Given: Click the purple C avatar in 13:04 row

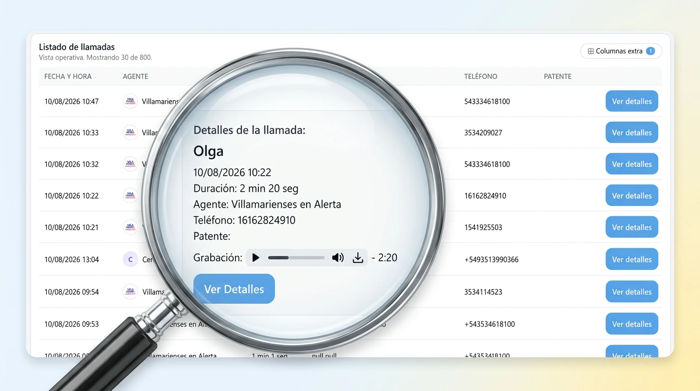Looking at the screenshot, I should point(130,259).
